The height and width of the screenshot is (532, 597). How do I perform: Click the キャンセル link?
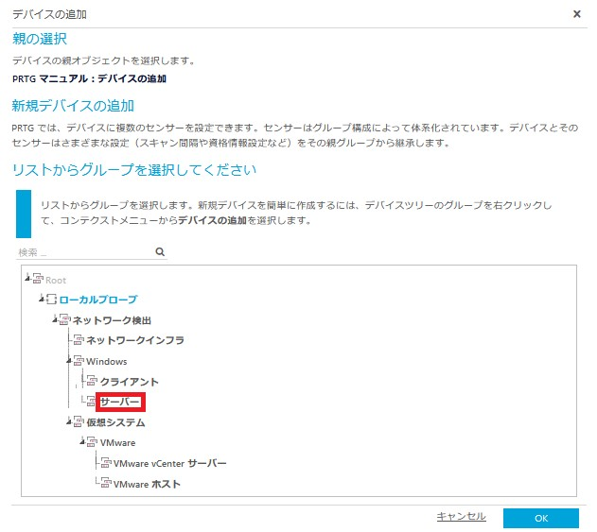point(461,517)
